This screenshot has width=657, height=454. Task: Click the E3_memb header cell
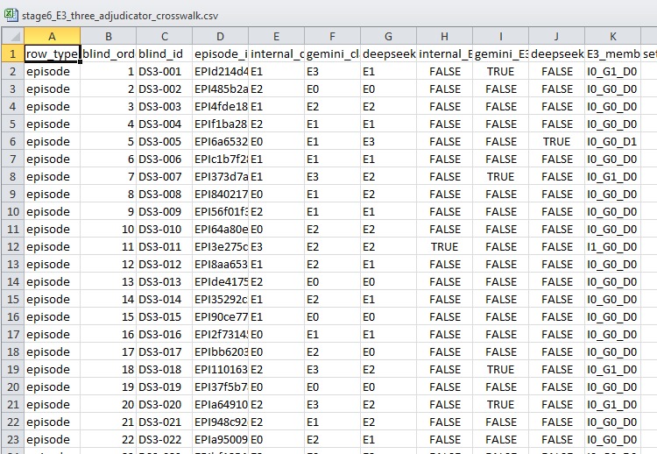pos(613,53)
